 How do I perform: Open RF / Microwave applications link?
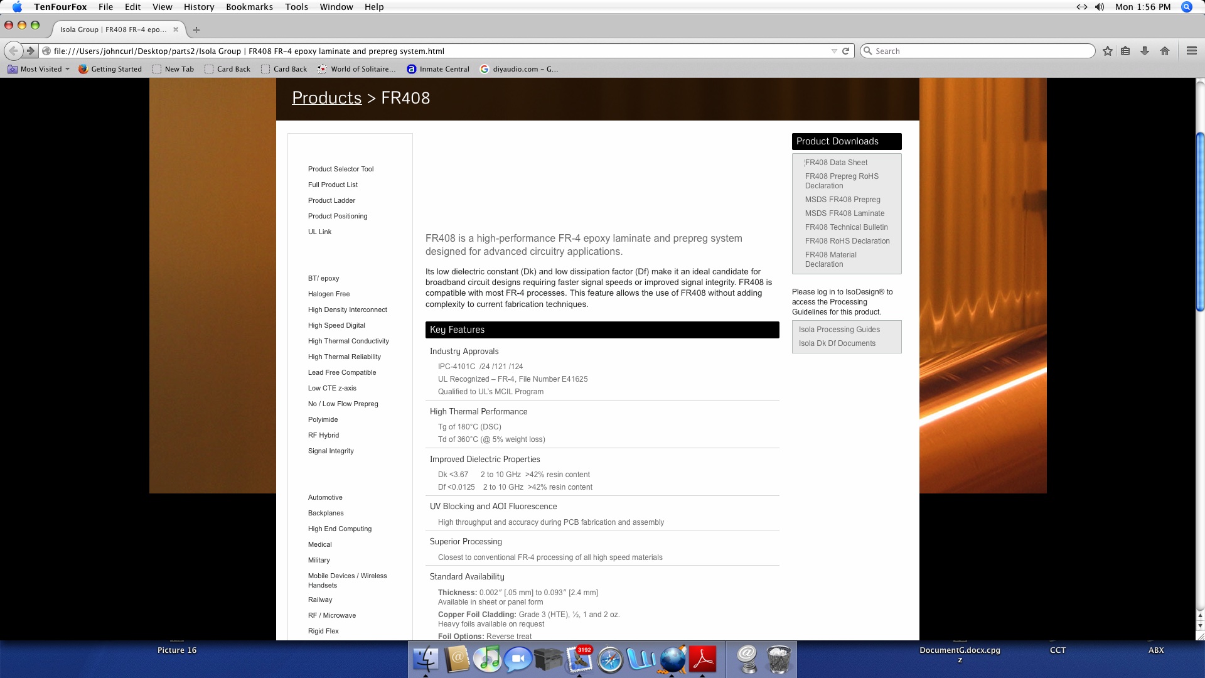click(x=332, y=615)
